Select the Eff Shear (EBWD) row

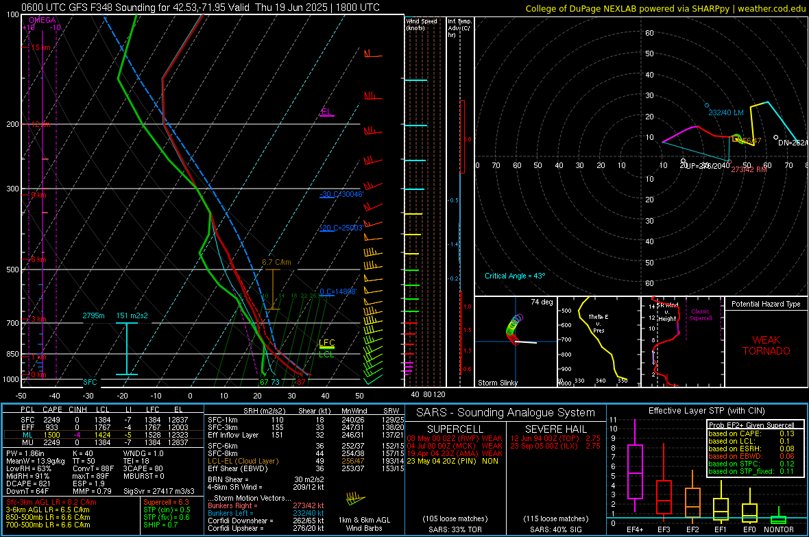(x=306, y=469)
